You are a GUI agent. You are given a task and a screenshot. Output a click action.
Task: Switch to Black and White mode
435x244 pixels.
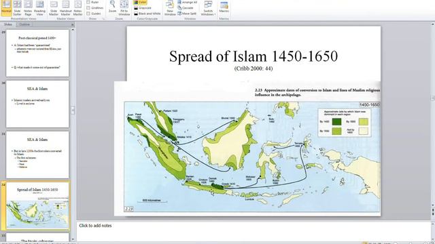coord(147,14)
